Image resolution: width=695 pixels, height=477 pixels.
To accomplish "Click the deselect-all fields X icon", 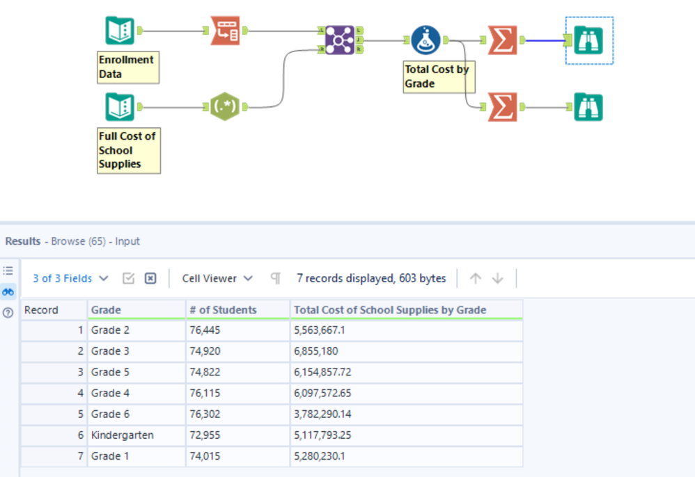I will (150, 278).
